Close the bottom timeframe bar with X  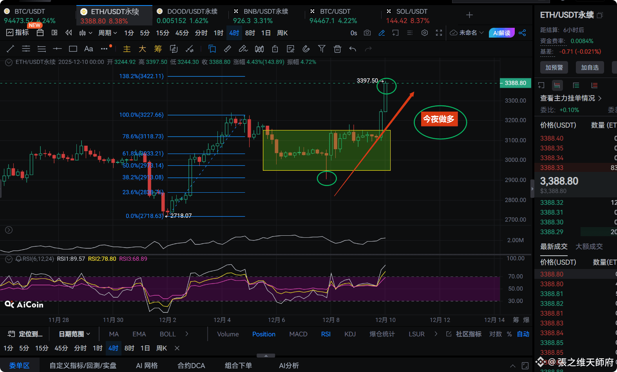tap(177, 348)
